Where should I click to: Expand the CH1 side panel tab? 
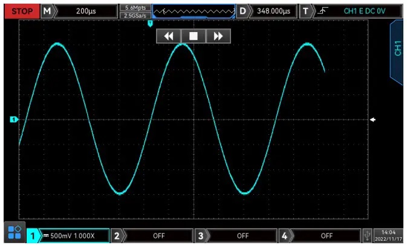397,52
